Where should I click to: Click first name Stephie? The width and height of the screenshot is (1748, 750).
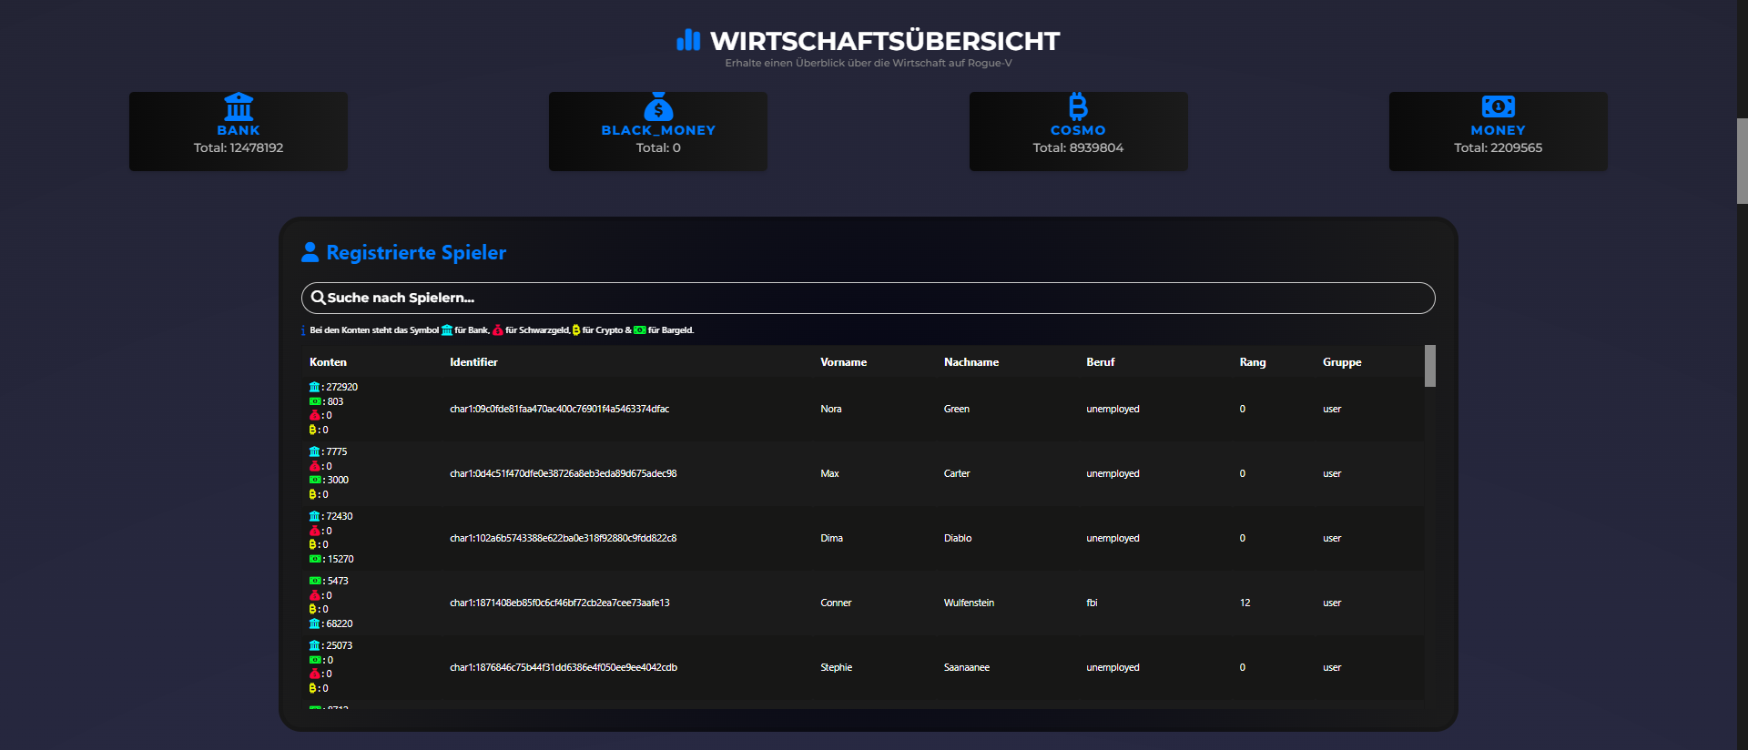837,667
